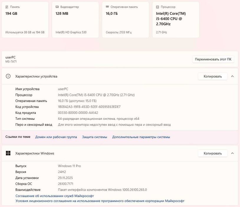Click the 2.71 GHz text in processor card

[x=162, y=32]
